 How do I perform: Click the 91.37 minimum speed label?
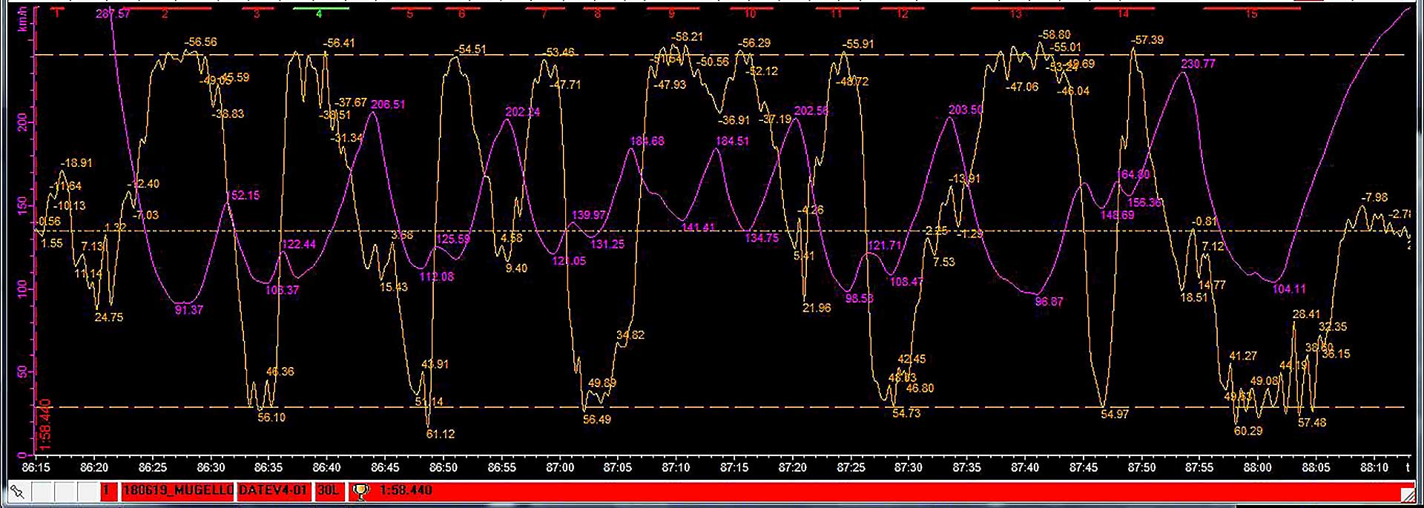[188, 310]
